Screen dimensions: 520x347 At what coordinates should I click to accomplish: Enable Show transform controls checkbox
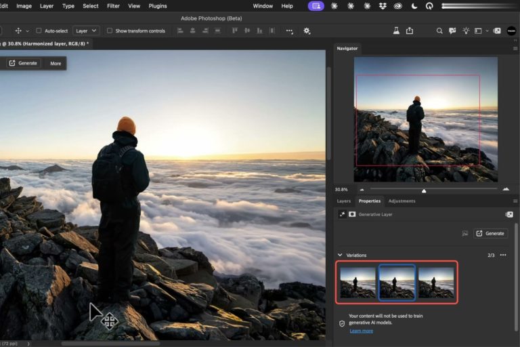point(110,30)
